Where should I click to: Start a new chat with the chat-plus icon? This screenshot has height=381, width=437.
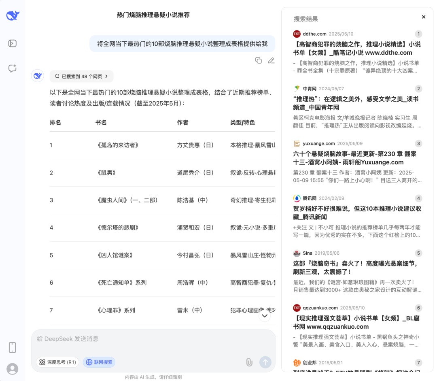point(12,68)
